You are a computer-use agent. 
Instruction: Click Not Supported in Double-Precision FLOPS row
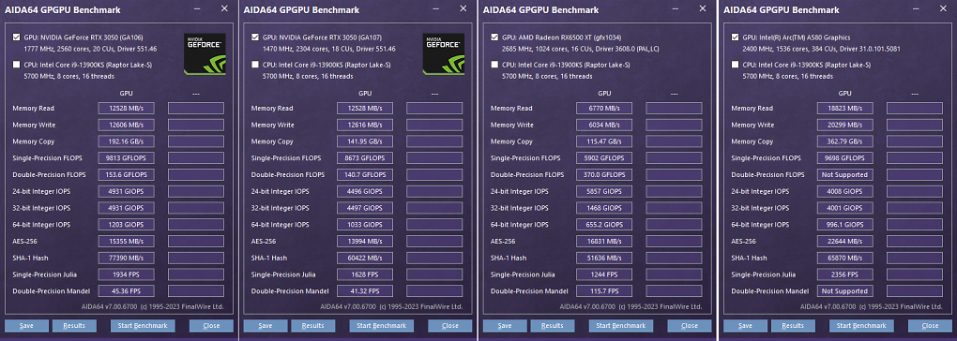(844, 175)
